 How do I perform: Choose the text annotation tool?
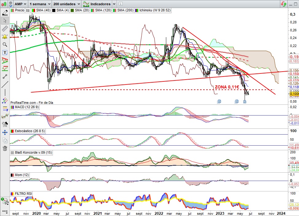coord(5,52)
